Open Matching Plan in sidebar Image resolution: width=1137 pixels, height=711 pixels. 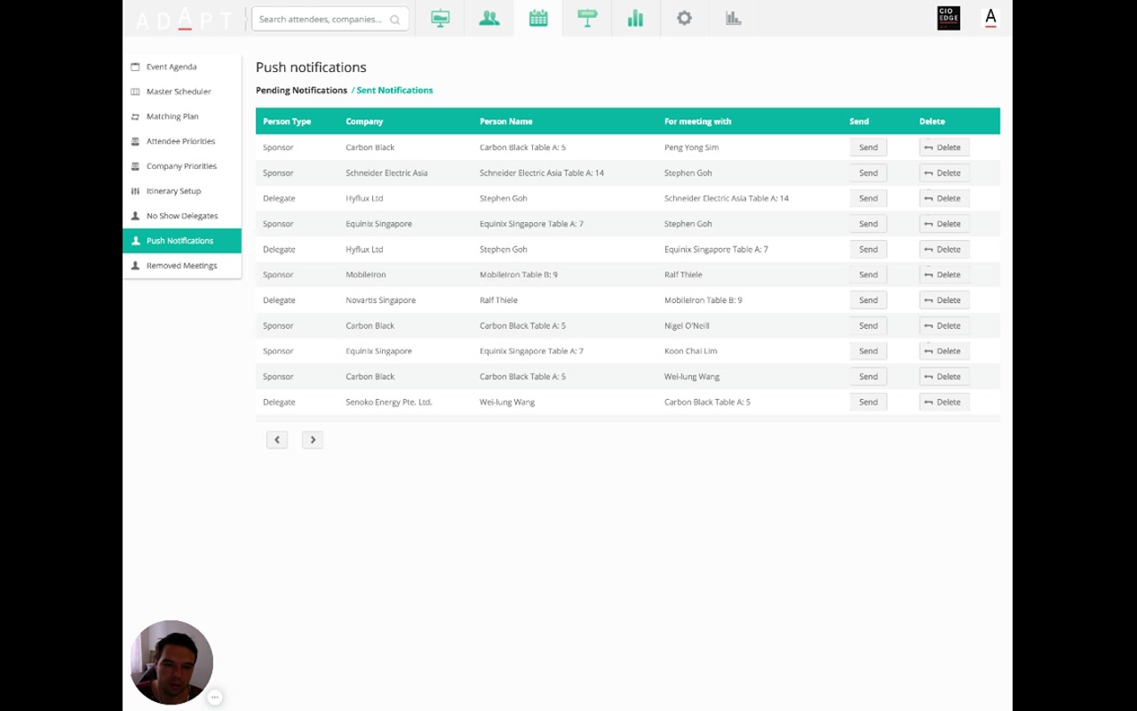(x=182, y=116)
